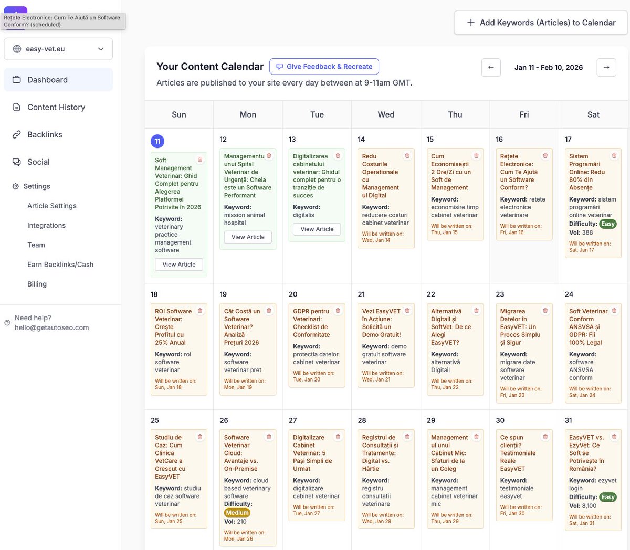Delete the Jan 11 Soft Management Veterinar article
Screen dimensions: 630x550
click(200, 160)
